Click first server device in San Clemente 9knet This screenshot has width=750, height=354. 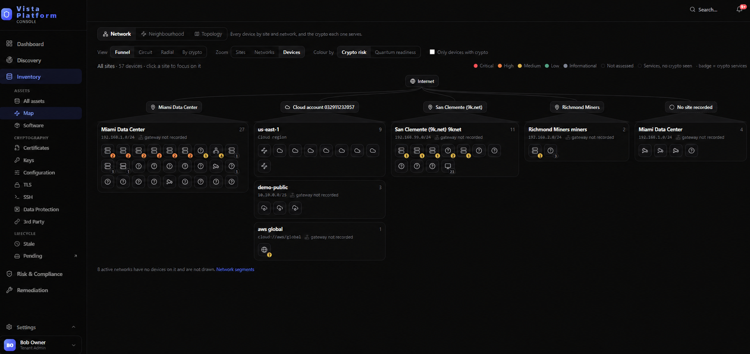[x=402, y=151]
